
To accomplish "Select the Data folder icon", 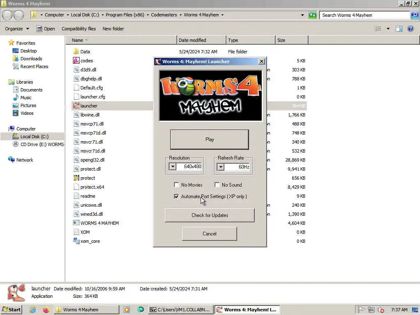I will pos(76,51).
